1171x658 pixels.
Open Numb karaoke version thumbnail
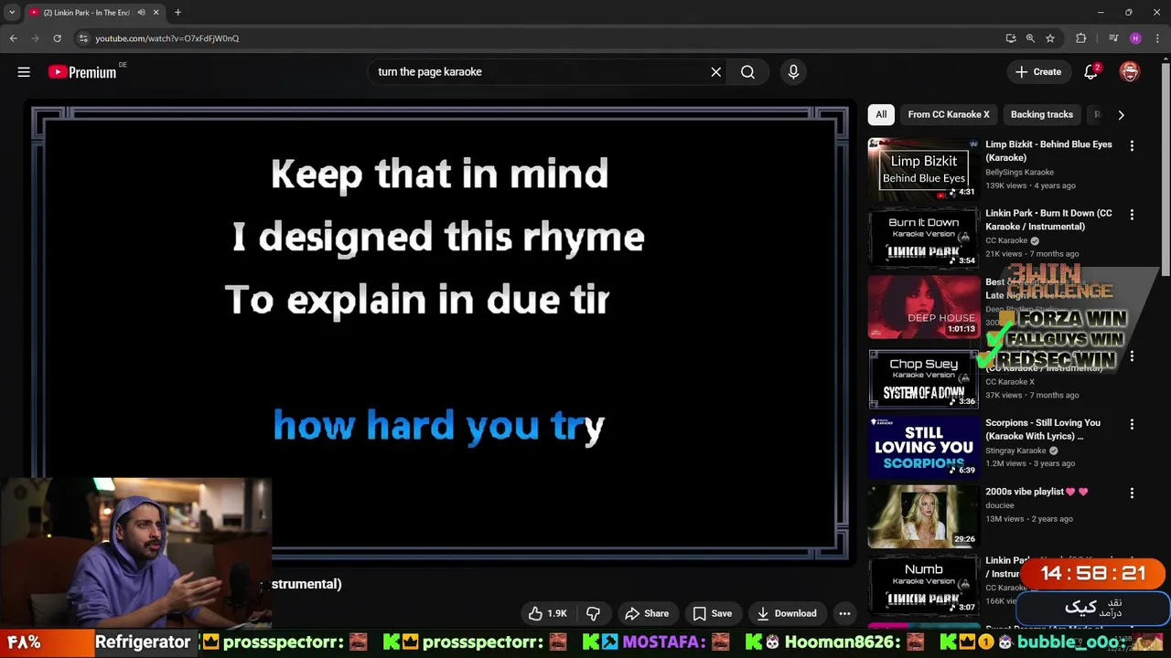point(923,585)
